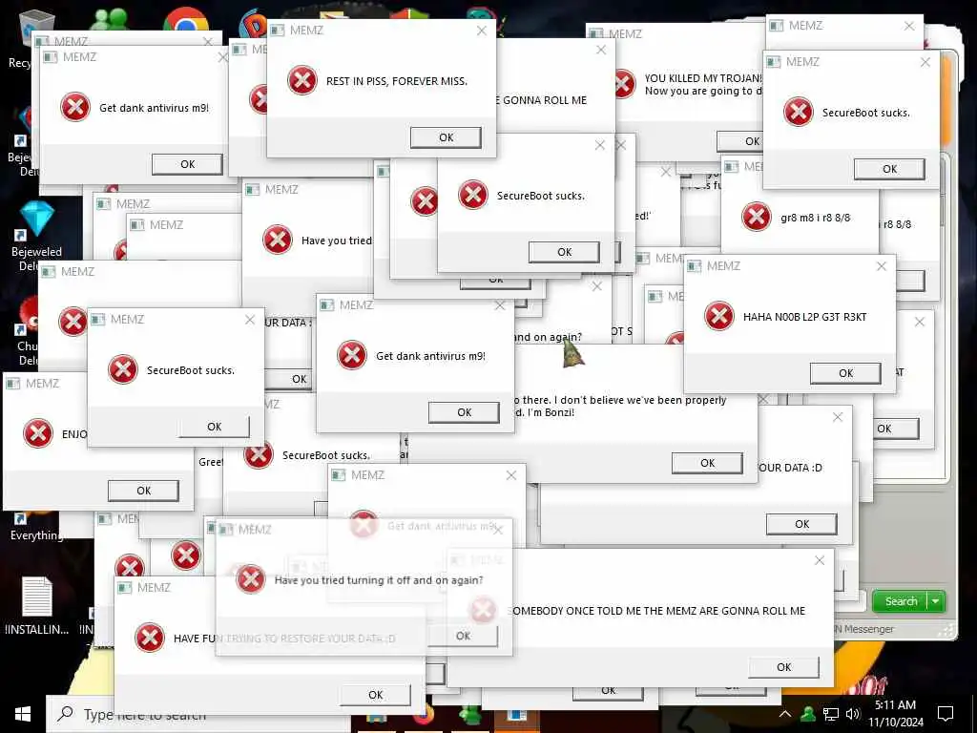Image resolution: width=977 pixels, height=733 pixels.
Task: Open the Windows Start menu
Action: (23, 714)
